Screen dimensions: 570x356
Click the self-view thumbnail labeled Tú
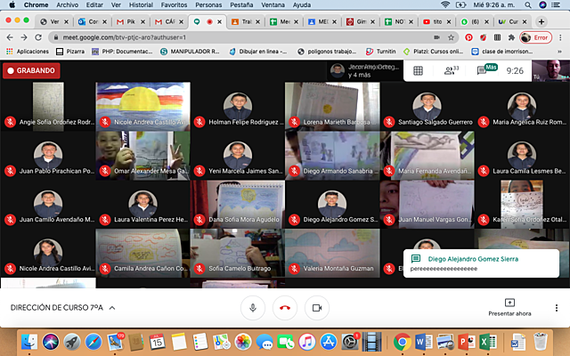pos(550,70)
